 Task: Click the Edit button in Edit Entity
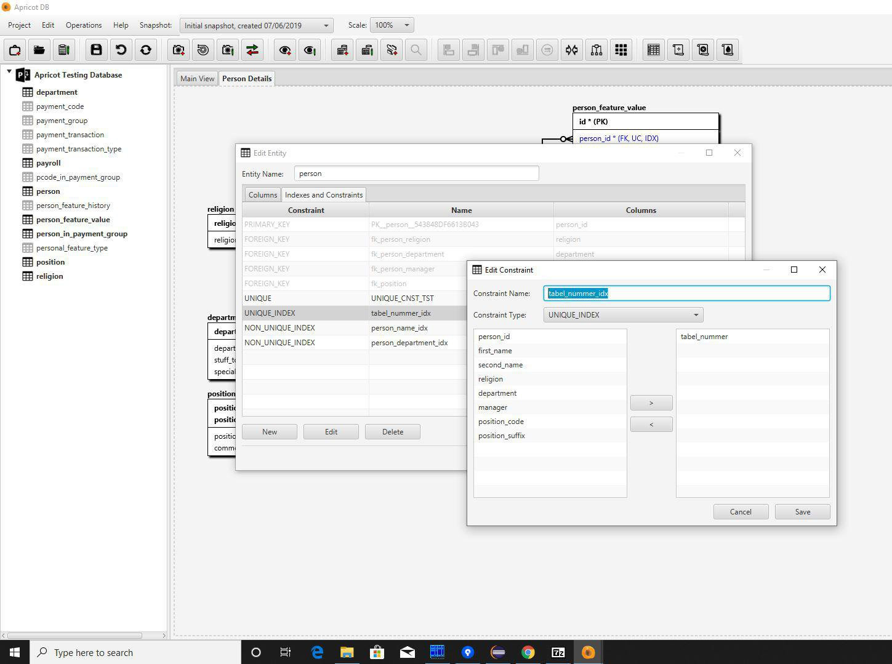pos(331,432)
